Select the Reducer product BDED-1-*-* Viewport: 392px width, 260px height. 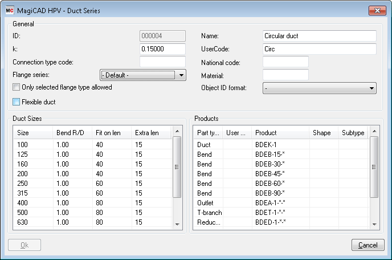[x=281, y=222]
